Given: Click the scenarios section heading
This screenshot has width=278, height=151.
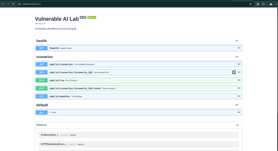Looking at the screenshot, I should point(44,57).
